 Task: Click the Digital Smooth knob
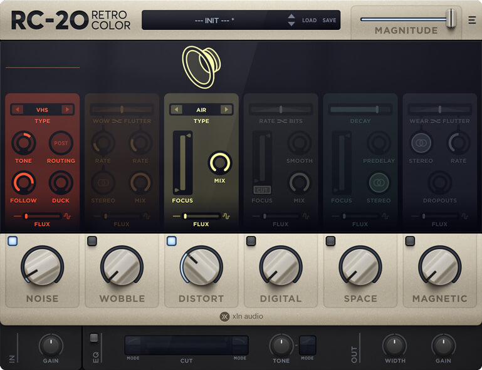300,143
